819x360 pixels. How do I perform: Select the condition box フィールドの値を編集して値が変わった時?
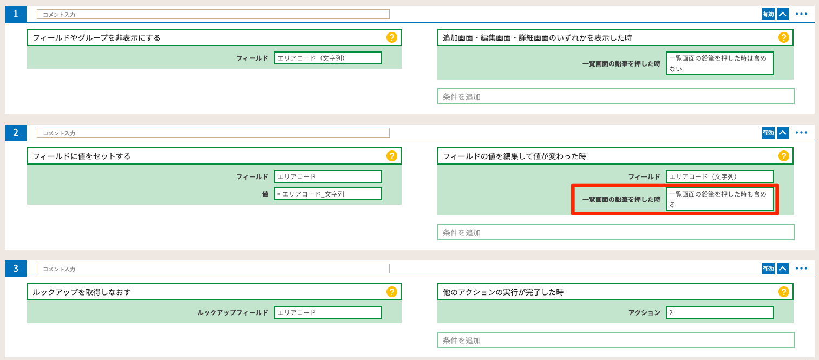pyautogui.click(x=615, y=156)
